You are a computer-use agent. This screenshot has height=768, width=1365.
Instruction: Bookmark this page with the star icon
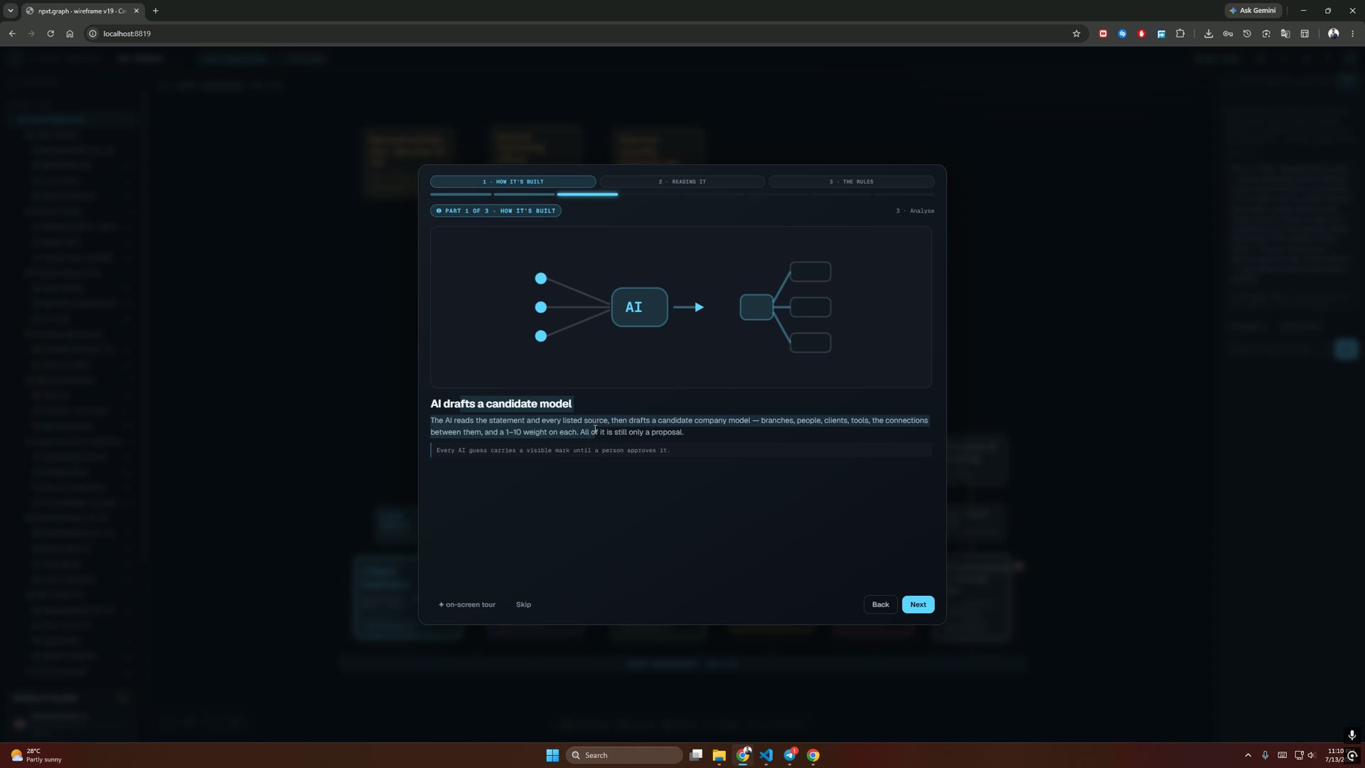[1076, 33]
